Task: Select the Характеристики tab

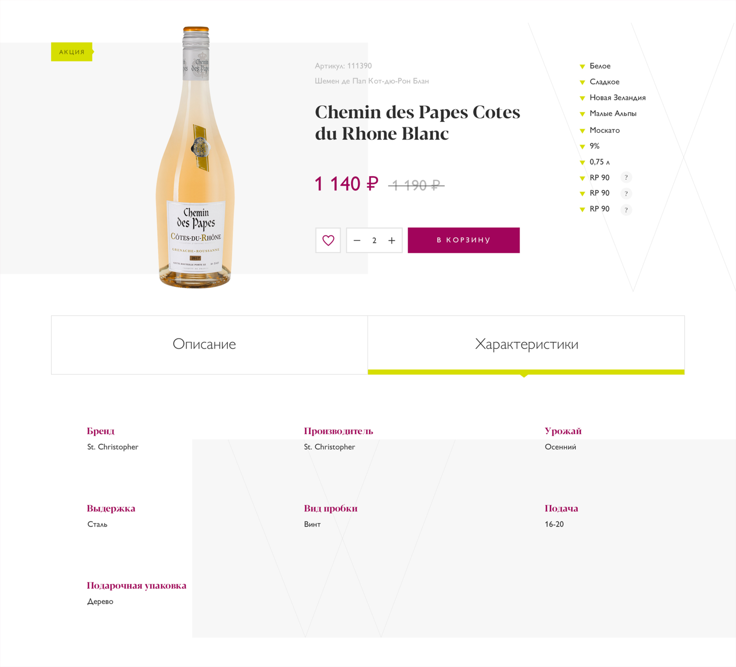Action: tap(526, 344)
